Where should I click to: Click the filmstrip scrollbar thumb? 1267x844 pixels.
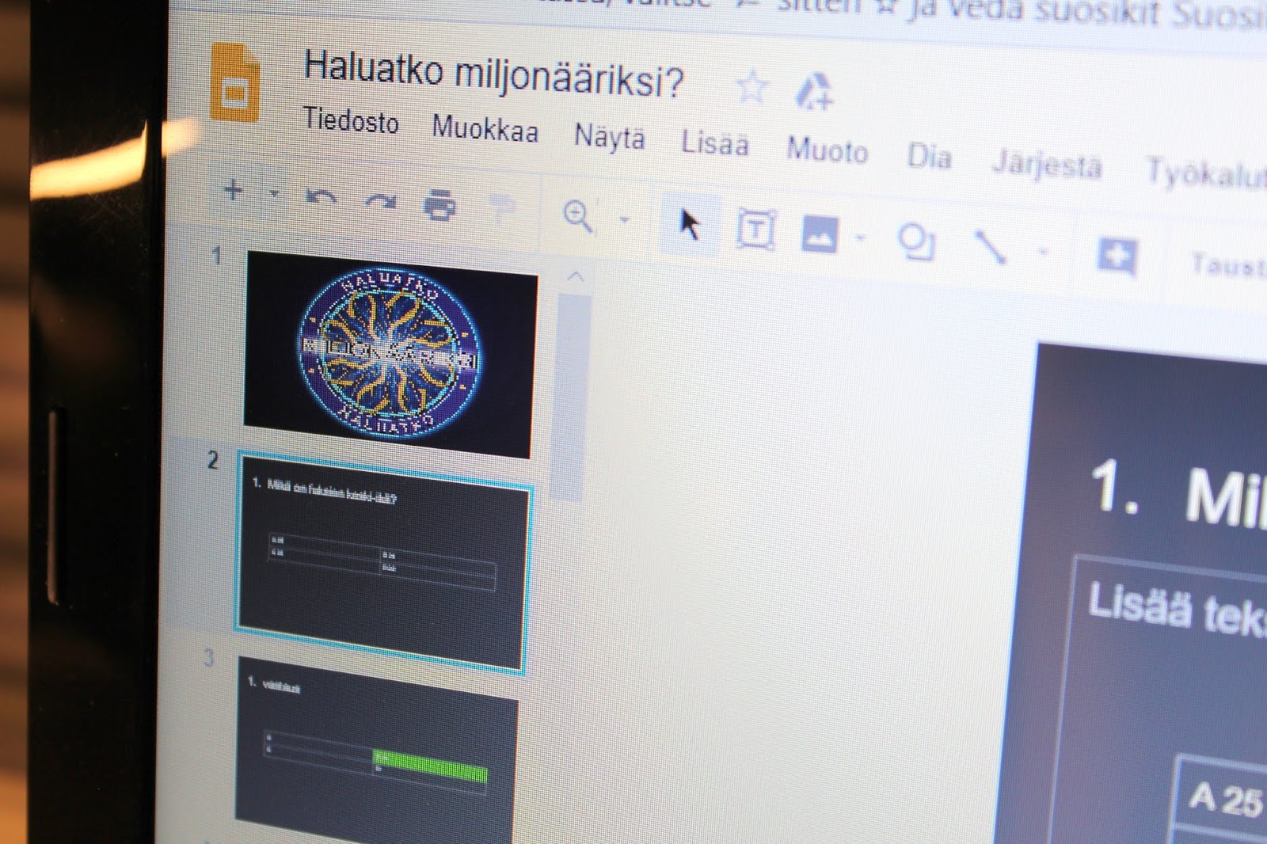click(570, 396)
